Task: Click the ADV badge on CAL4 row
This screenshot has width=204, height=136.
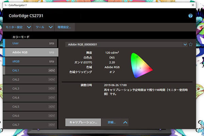Action: (52, 98)
